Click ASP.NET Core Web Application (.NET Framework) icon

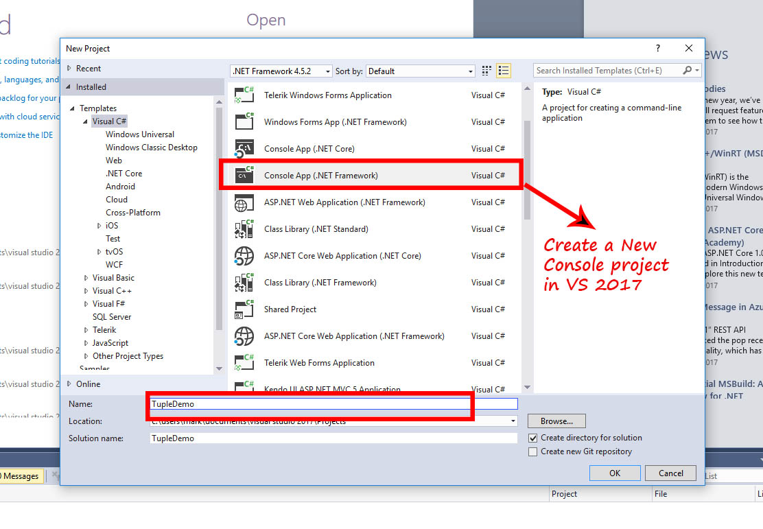(244, 336)
